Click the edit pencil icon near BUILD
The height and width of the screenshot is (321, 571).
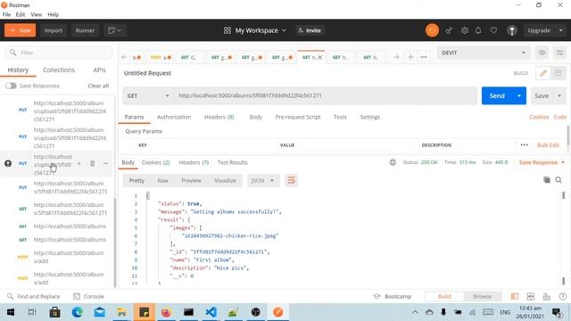pyautogui.click(x=543, y=73)
